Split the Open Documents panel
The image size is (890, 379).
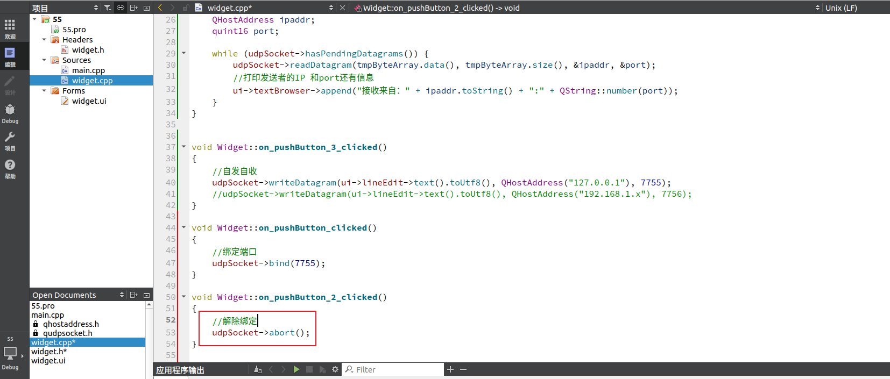134,295
